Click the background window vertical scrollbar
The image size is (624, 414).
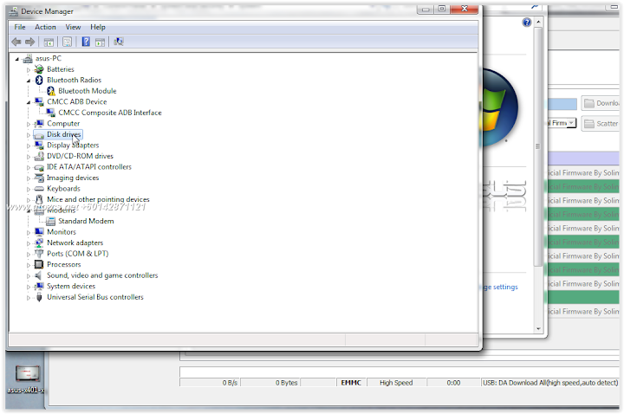[x=538, y=146]
